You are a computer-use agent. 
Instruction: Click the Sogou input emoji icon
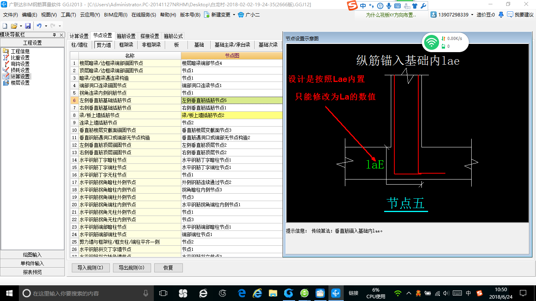[380, 6]
